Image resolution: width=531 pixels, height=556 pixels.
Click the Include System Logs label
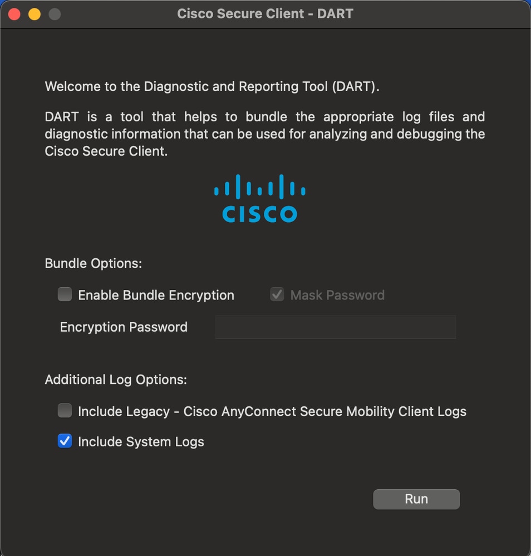pos(140,441)
